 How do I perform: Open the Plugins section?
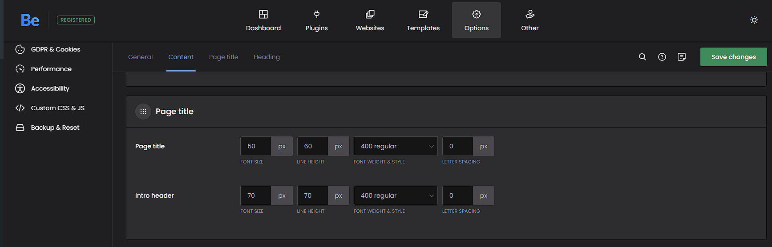[x=316, y=20]
